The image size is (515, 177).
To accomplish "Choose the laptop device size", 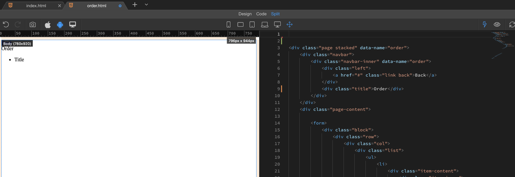I will [x=265, y=24].
